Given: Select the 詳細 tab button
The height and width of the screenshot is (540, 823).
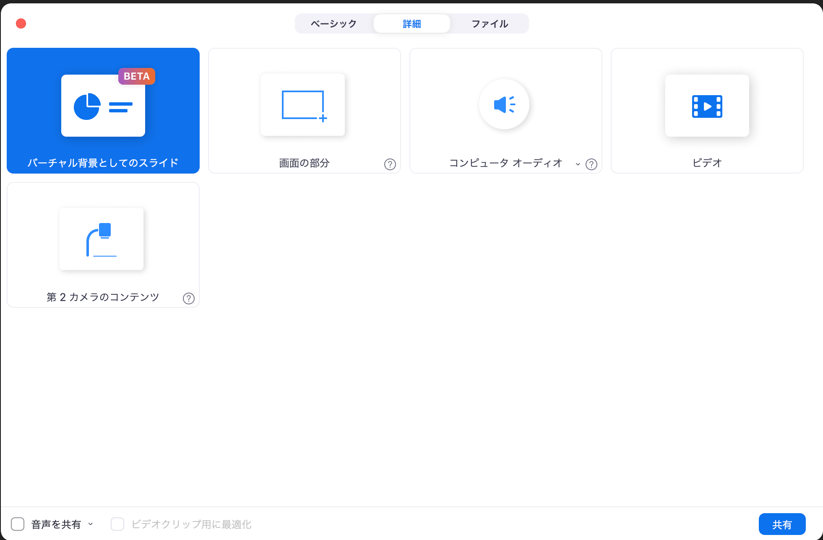Looking at the screenshot, I should pyautogui.click(x=411, y=23).
